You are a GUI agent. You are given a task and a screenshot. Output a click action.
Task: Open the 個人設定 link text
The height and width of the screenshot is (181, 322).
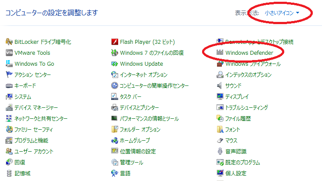236,174
